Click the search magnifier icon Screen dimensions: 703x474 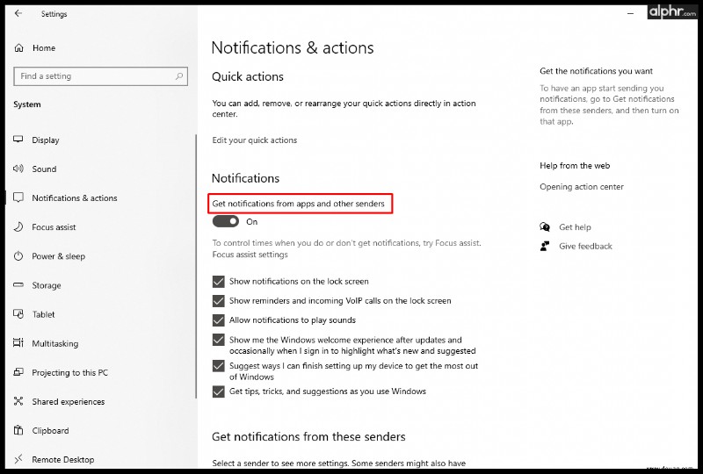pos(179,76)
